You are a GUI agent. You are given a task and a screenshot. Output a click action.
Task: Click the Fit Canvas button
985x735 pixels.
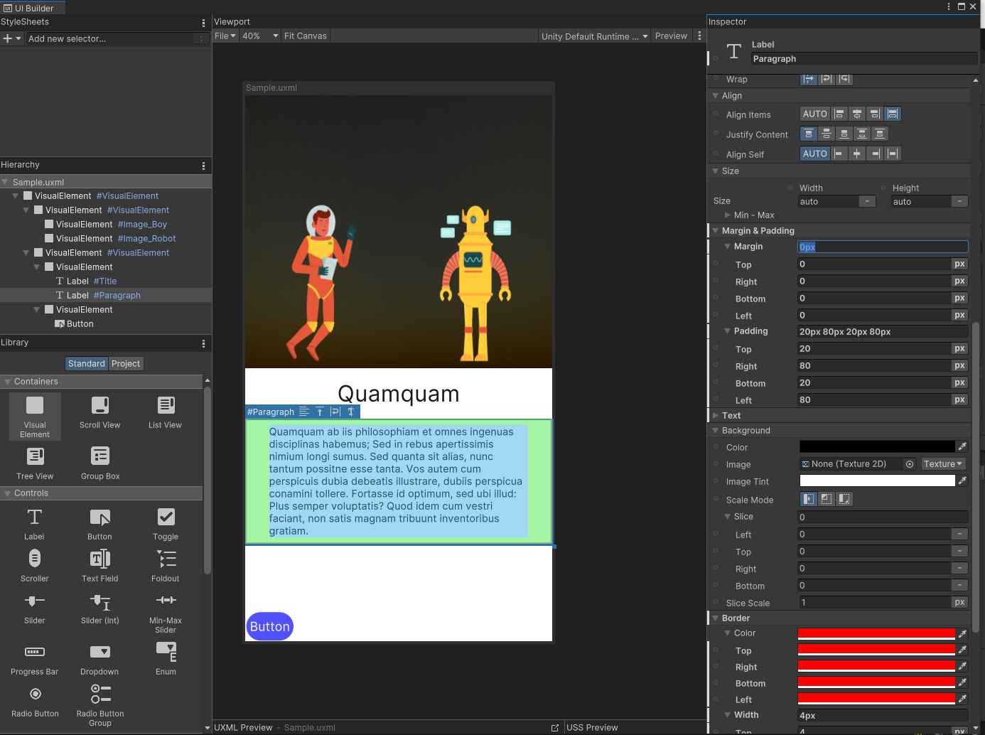click(306, 36)
